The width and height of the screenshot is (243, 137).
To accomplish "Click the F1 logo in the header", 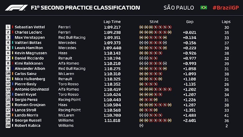I will click(16, 7).
